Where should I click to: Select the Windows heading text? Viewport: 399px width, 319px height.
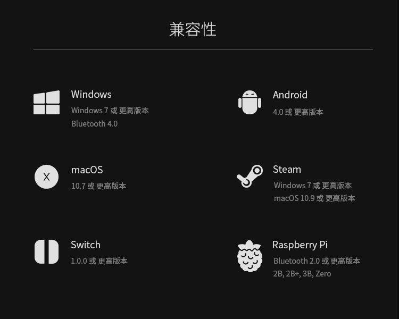click(x=92, y=95)
